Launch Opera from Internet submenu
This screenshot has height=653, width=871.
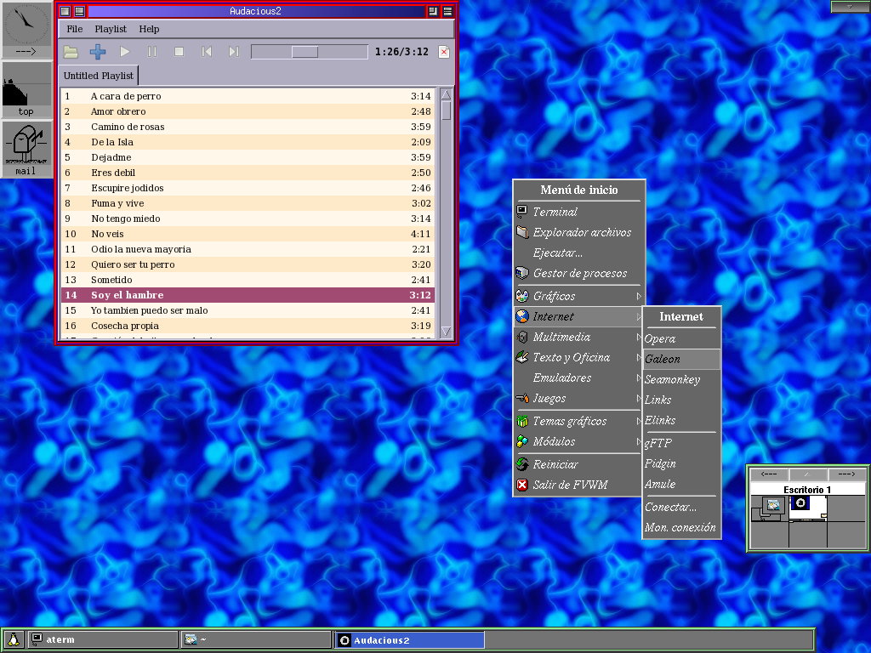pos(681,338)
